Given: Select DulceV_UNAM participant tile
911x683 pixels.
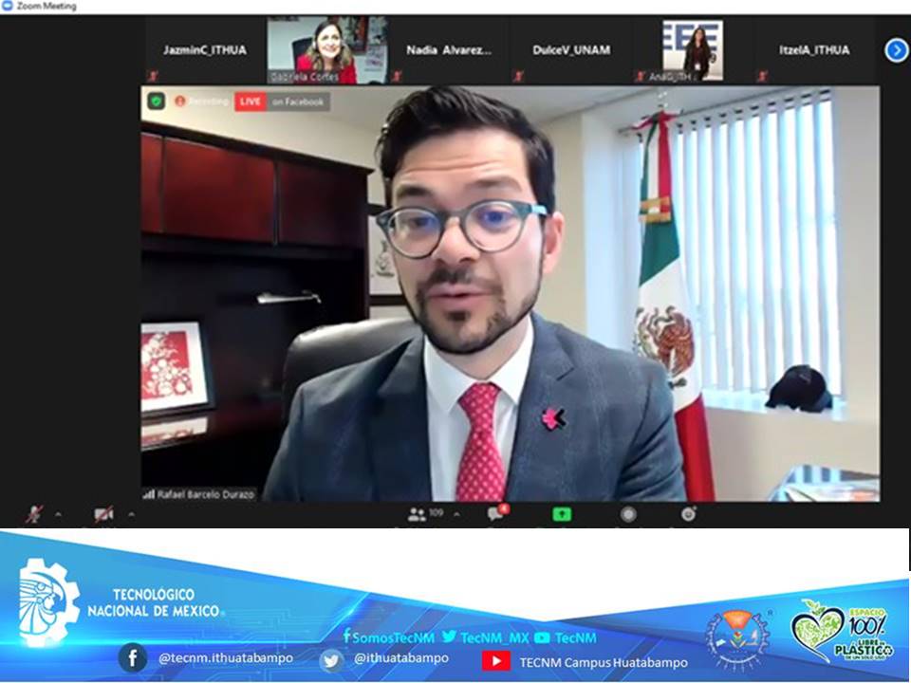Looking at the screenshot, I should coord(571,50).
